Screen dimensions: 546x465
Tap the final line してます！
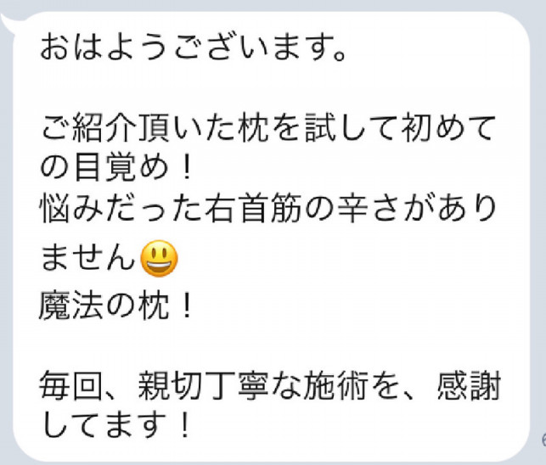[116, 424]
